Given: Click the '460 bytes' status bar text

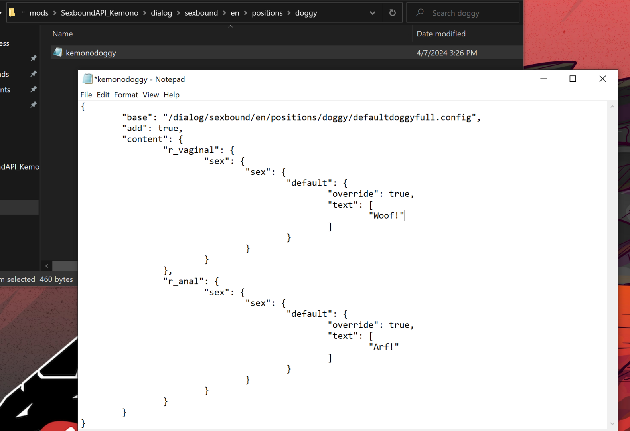Looking at the screenshot, I should pos(56,279).
